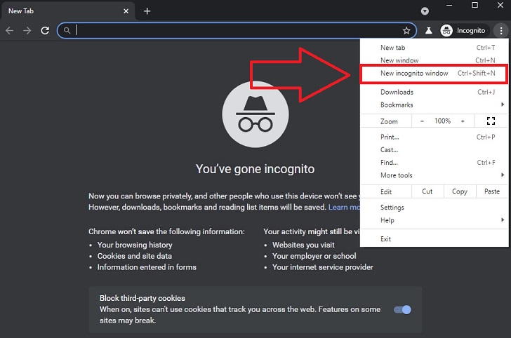Maximize the Chrome window

pyautogui.click(x=474, y=5)
